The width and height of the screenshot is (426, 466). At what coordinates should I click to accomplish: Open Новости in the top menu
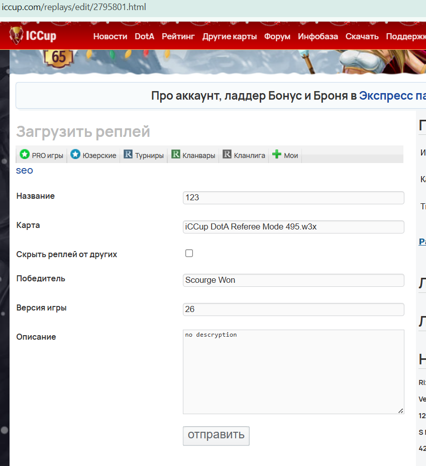pyautogui.click(x=110, y=36)
